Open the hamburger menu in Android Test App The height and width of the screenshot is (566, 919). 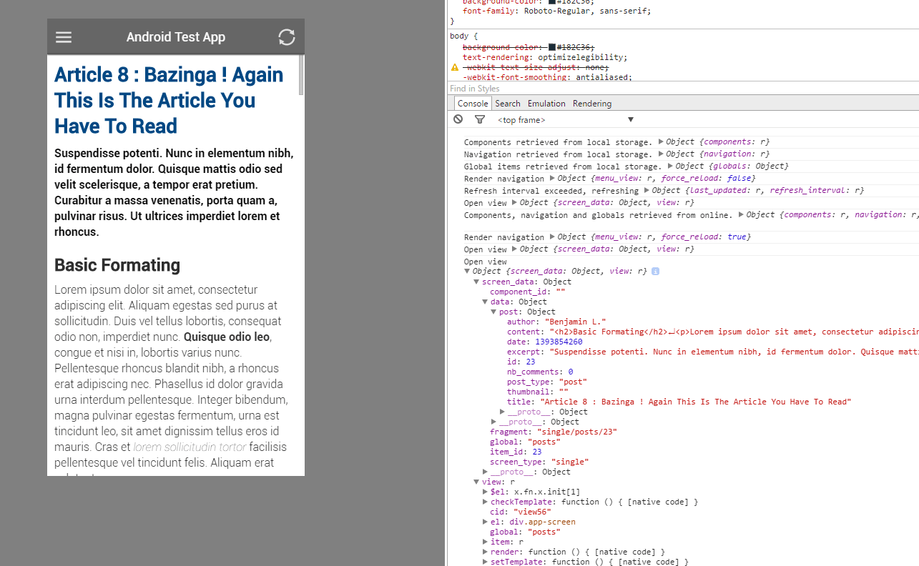[x=64, y=37]
